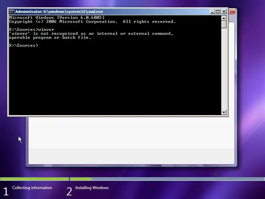Click the 'Installing Windows' step label

(x=92, y=188)
